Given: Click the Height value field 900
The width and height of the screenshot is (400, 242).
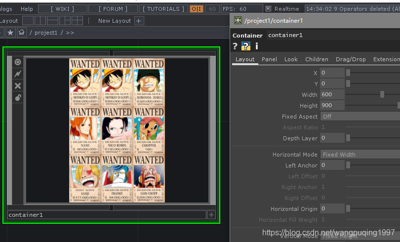Looking at the screenshot, I should click(x=332, y=105).
